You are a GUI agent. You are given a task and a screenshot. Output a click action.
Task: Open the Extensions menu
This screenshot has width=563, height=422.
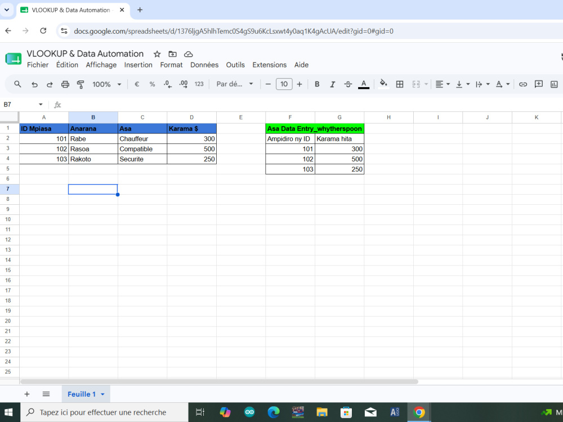[269, 65]
